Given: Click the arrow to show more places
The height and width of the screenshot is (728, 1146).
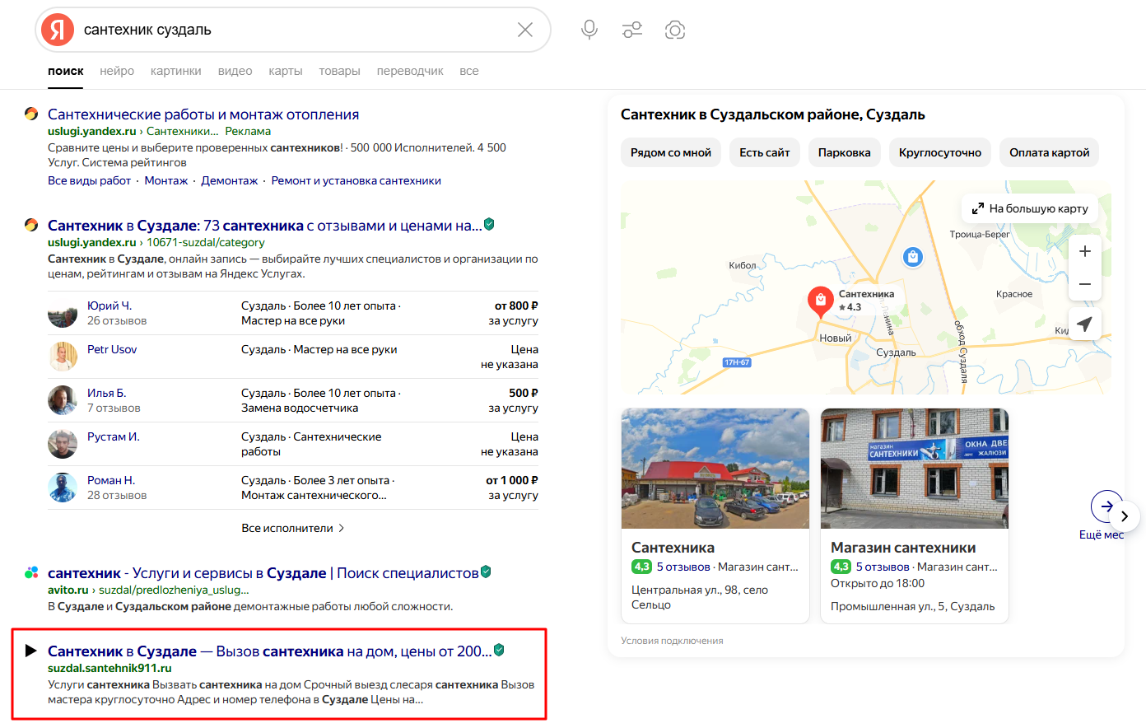Looking at the screenshot, I should point(1125,516).
